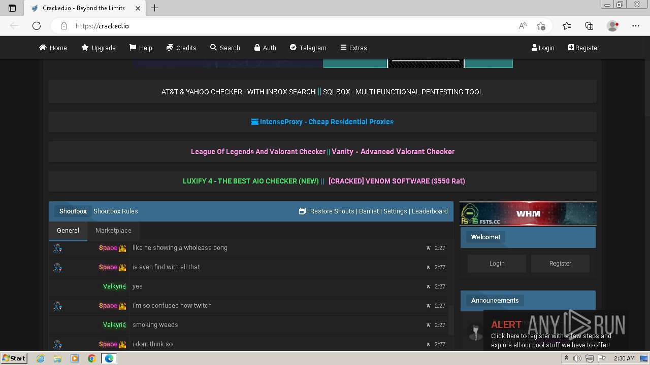Screen dimensions: 650x365
Task: Open the volume speaker tray icon
Action: pyautogui.click(x=577, y=358)
